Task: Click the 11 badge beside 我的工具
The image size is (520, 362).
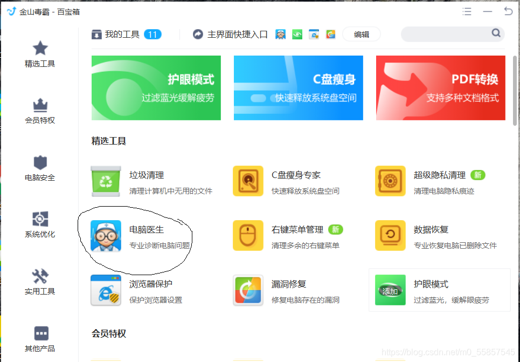Action: click(153, 35)
